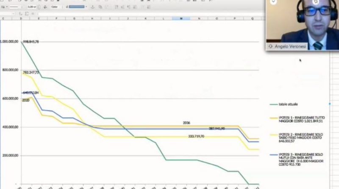Viewport: 339px width, 189px height.
Task: Open the area fill type 'Color' dropdown
Action: coord(57,7)
